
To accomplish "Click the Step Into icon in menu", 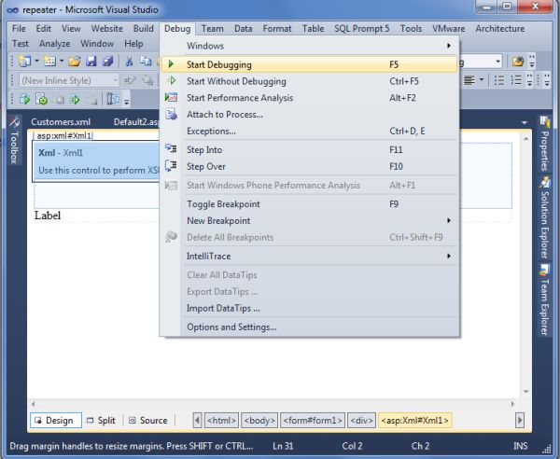I will 171,147.
